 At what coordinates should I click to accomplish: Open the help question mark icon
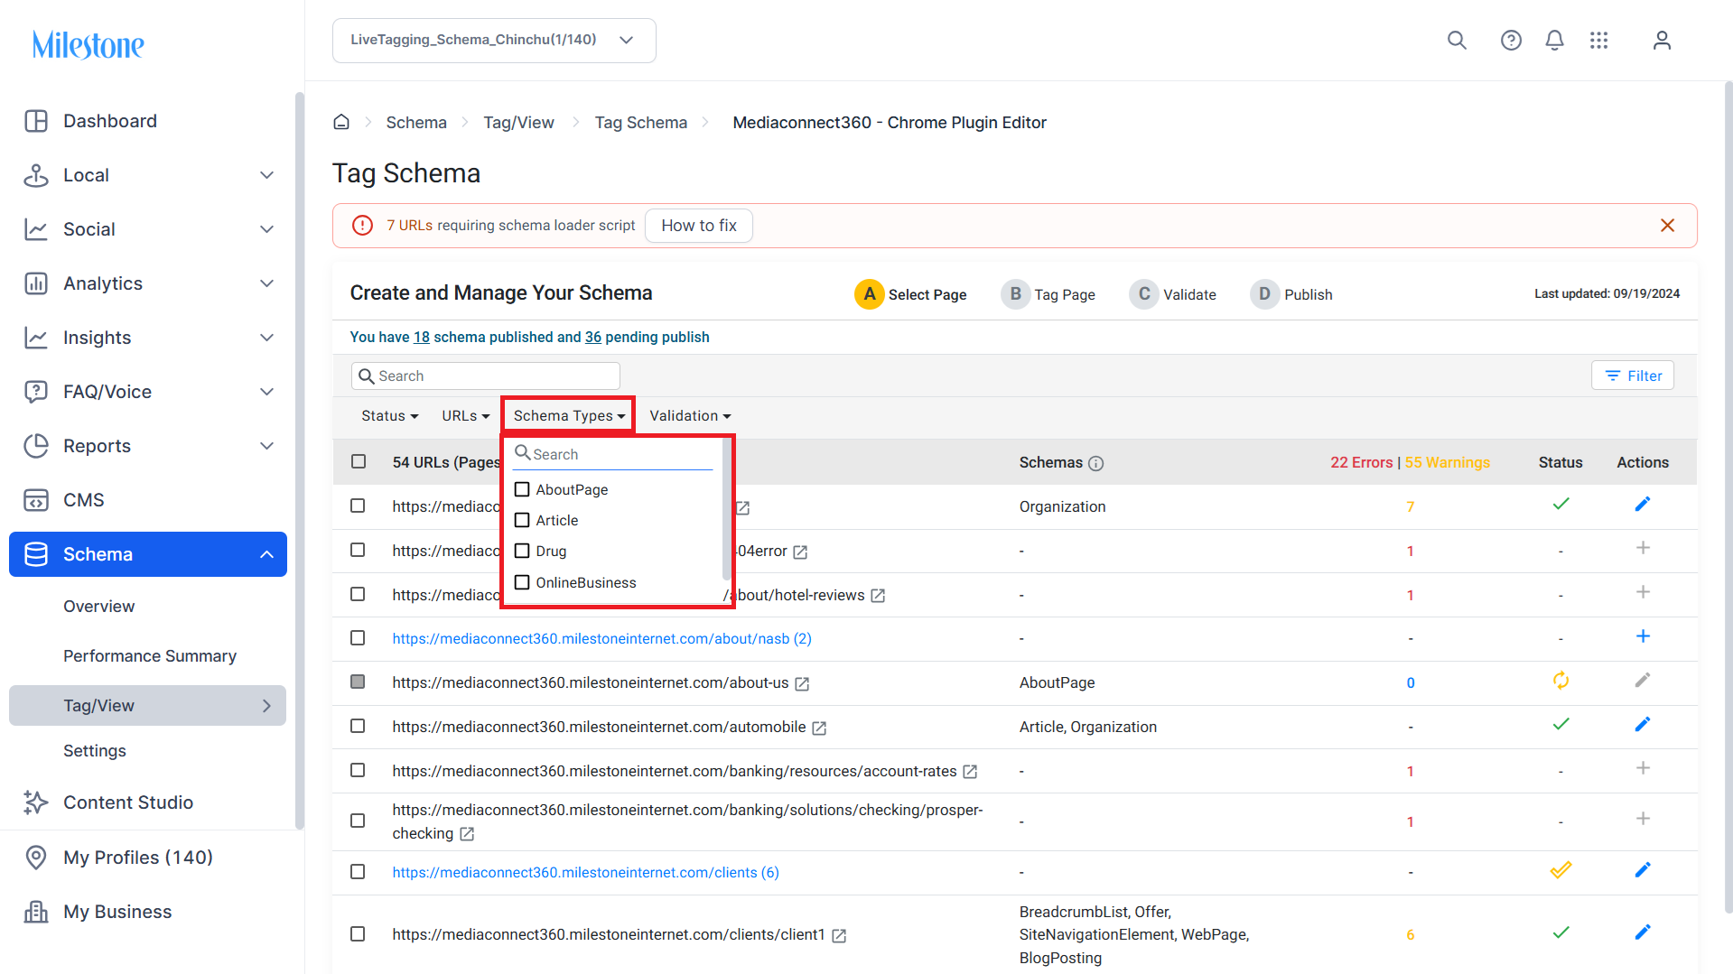click(1511, 41)
